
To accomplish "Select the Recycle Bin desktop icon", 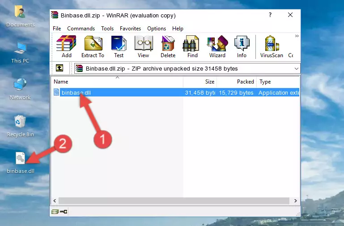I will (20, 126).
